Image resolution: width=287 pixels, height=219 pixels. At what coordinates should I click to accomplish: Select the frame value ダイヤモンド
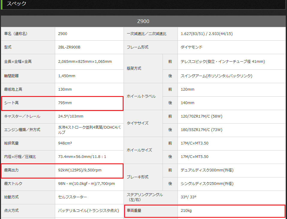(191, 47)
